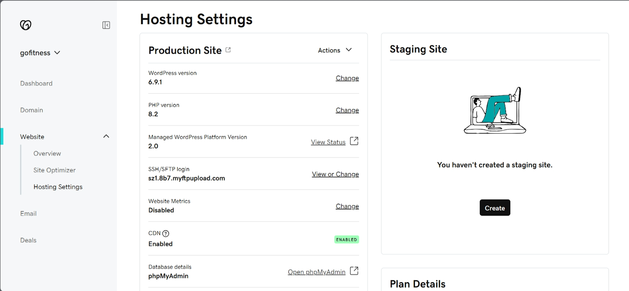Select Overview under Website
Viewport: 629px width, 291px height.
(x=47, y=154)
